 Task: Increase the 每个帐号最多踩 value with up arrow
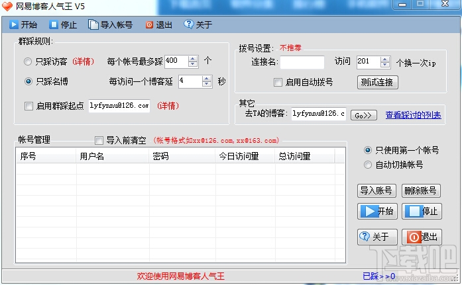193,58
